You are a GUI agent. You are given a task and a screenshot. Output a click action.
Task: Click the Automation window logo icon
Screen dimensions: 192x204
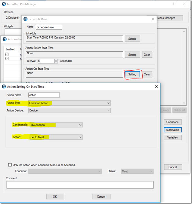tap(5, 39)
